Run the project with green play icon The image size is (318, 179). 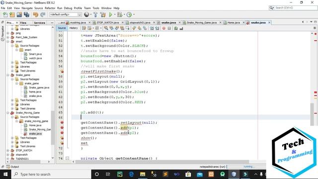coord(110,14)
